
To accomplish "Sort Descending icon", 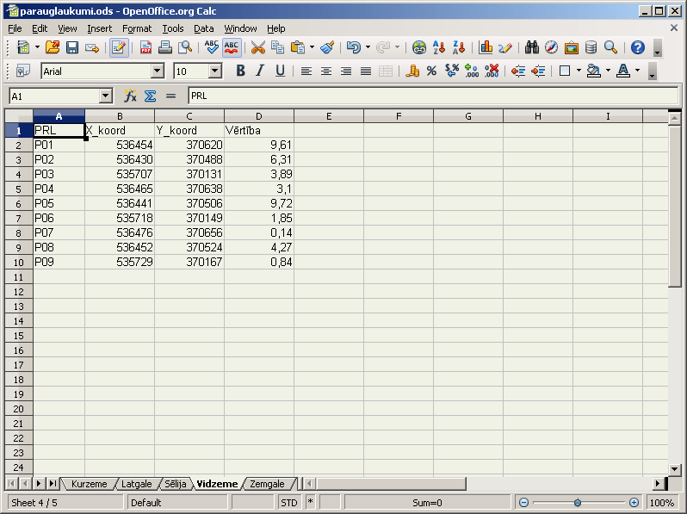I will coord(459,47).
